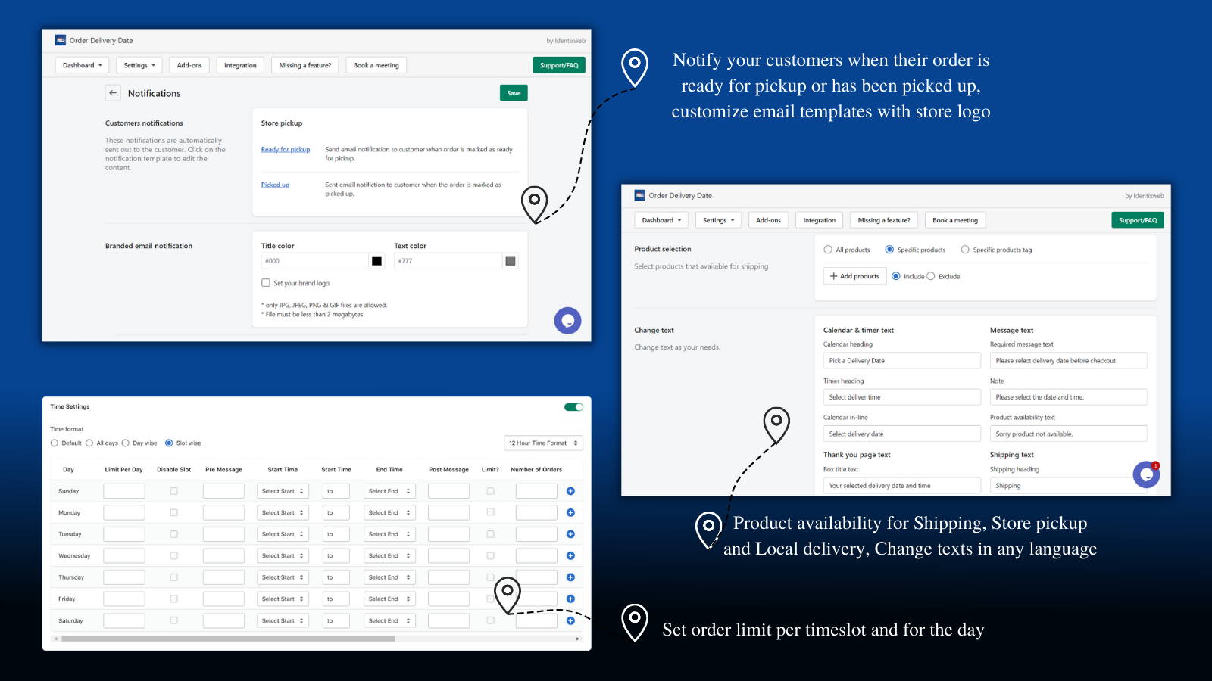This screenshot has height=681, width=1212.
Task: Click the plus icon in Sunday row
Action: 570,491
